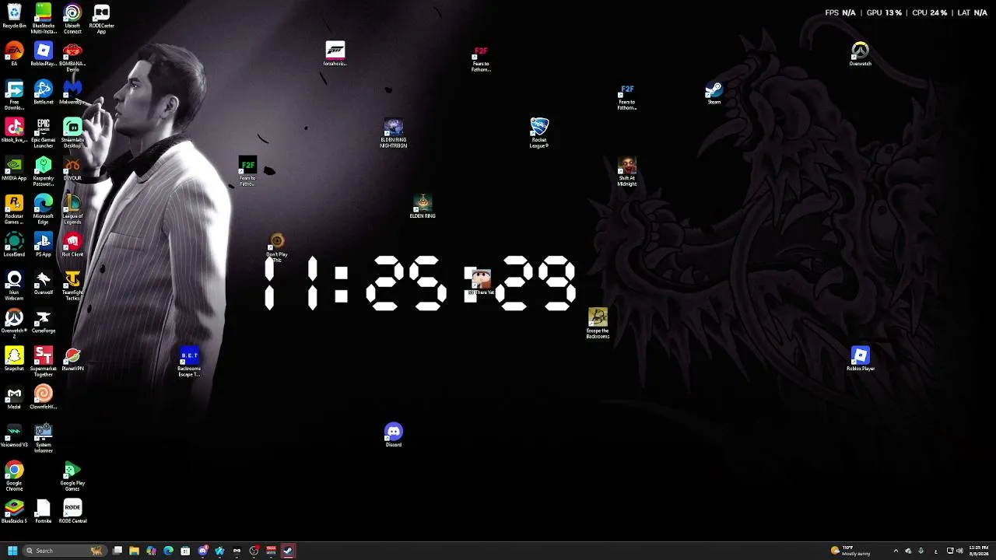Screen dimensions: 996x560
Task: Click the BlueStacks 5 shortcut
Action: pos(14,512)
